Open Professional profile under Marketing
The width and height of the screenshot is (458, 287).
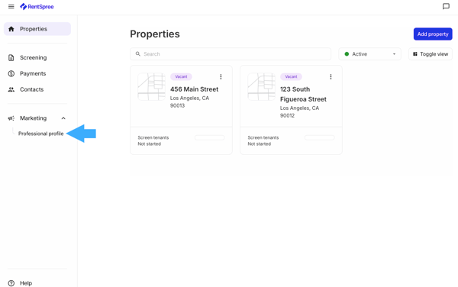[41, 134]
